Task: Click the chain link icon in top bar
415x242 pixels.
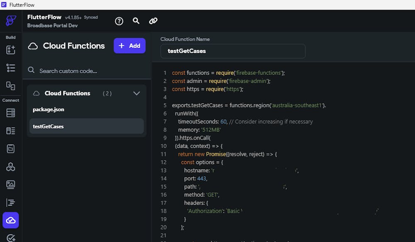Action: click(x=153, y=21)
